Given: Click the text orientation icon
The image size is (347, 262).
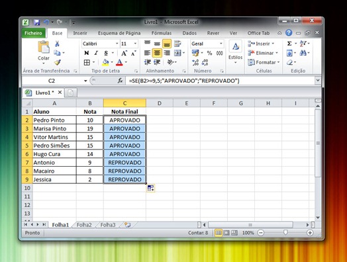Looking at the screenshot, I should 170,62.
